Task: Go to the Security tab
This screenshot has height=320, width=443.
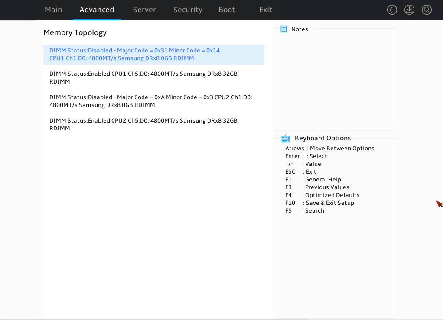Action: click(x=188, y=10)
